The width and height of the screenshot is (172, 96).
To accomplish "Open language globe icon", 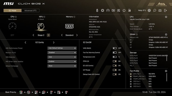I will pyautogui.click(x=149, y=10).
